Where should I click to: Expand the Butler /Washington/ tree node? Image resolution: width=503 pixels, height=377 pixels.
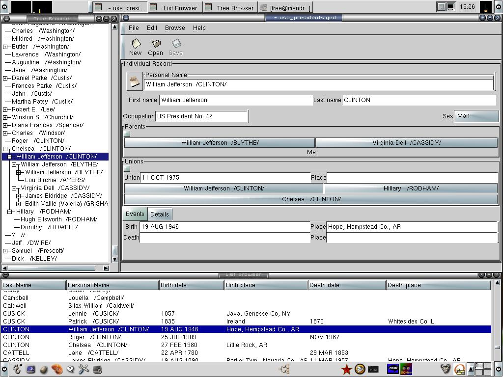[x=5, y=47]
